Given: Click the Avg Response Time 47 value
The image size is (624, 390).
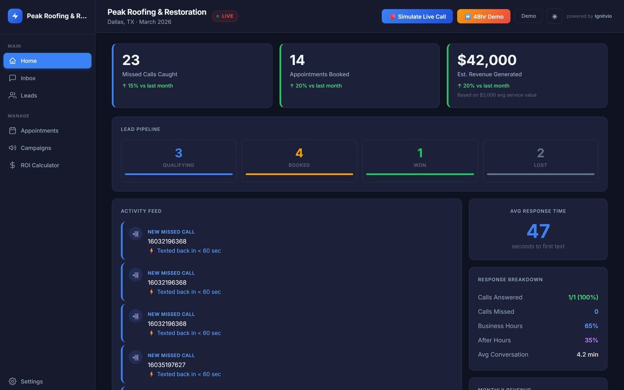Looking at the screenshot, I should coord(538,231).
